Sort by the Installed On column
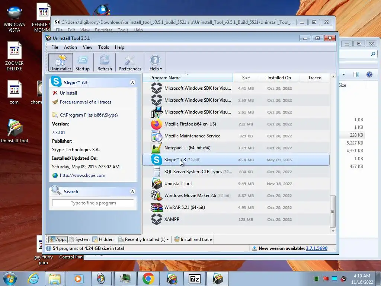The image size is (381, 286). pos(279,77)
